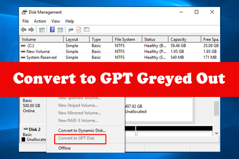
Task: Click the 549 MB capacity cell
Action: (x=177, y=57)
